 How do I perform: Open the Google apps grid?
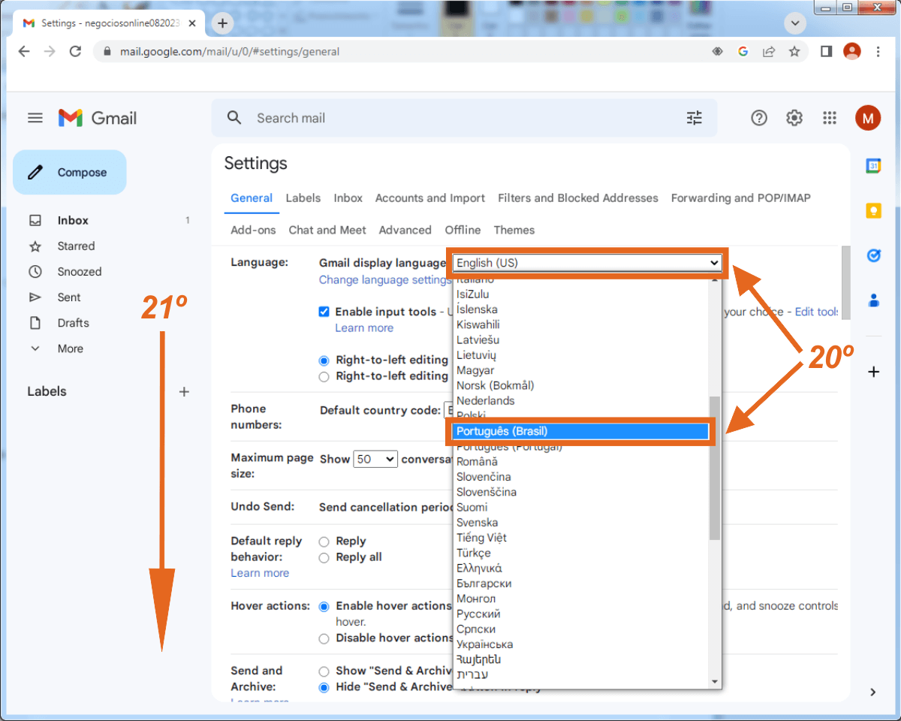(x=830, y=118)
